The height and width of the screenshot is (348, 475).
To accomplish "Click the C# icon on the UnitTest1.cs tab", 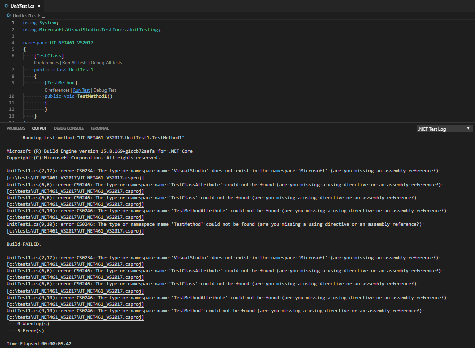I will tap(7, 6).
